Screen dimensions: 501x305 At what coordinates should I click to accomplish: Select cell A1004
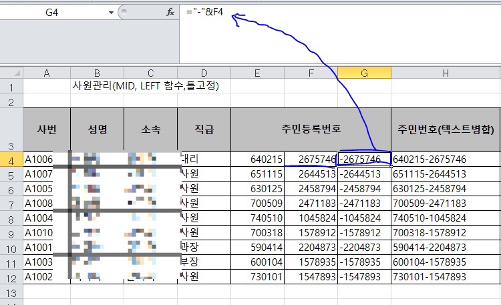pyautogui.click(x=47, y=218)
